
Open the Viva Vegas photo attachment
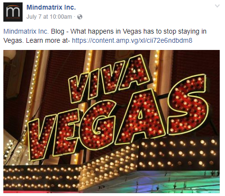coord(112,122)
